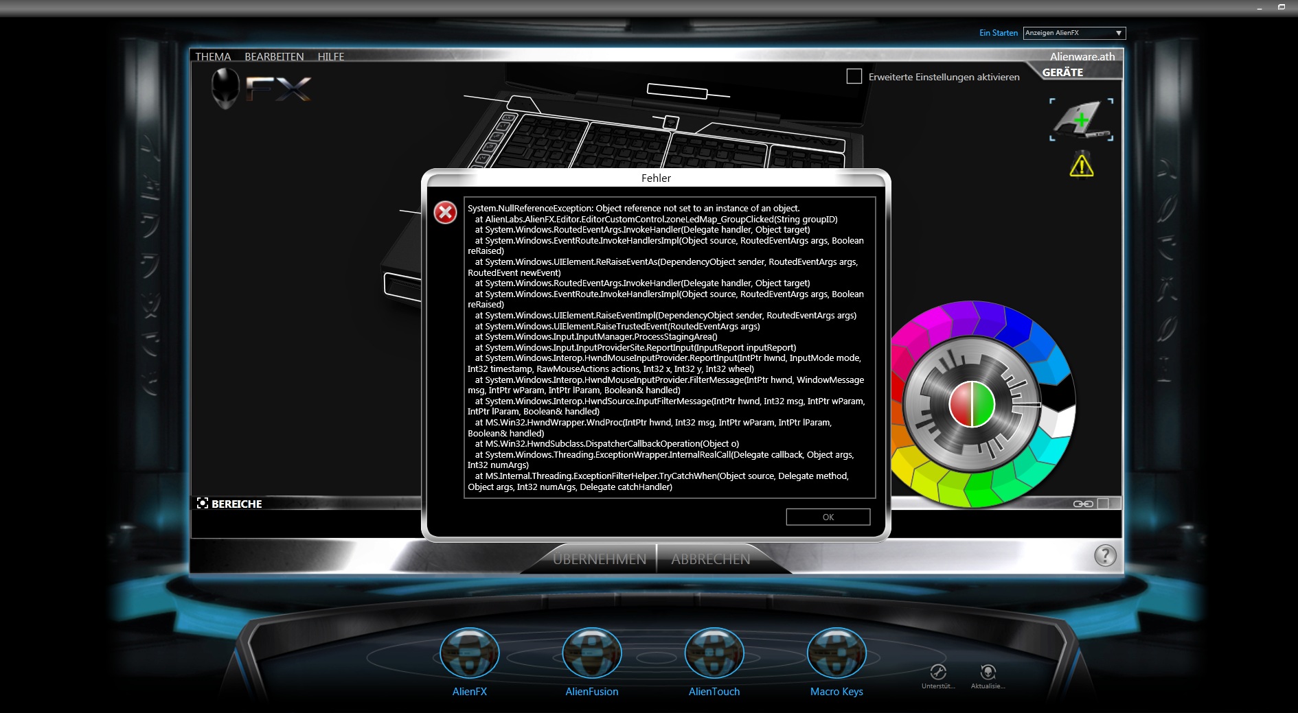The width and height of the screenshot is (1298, 713).
Task: Open the Anzeigen AlienFX dropdown
Action: 1074,33
